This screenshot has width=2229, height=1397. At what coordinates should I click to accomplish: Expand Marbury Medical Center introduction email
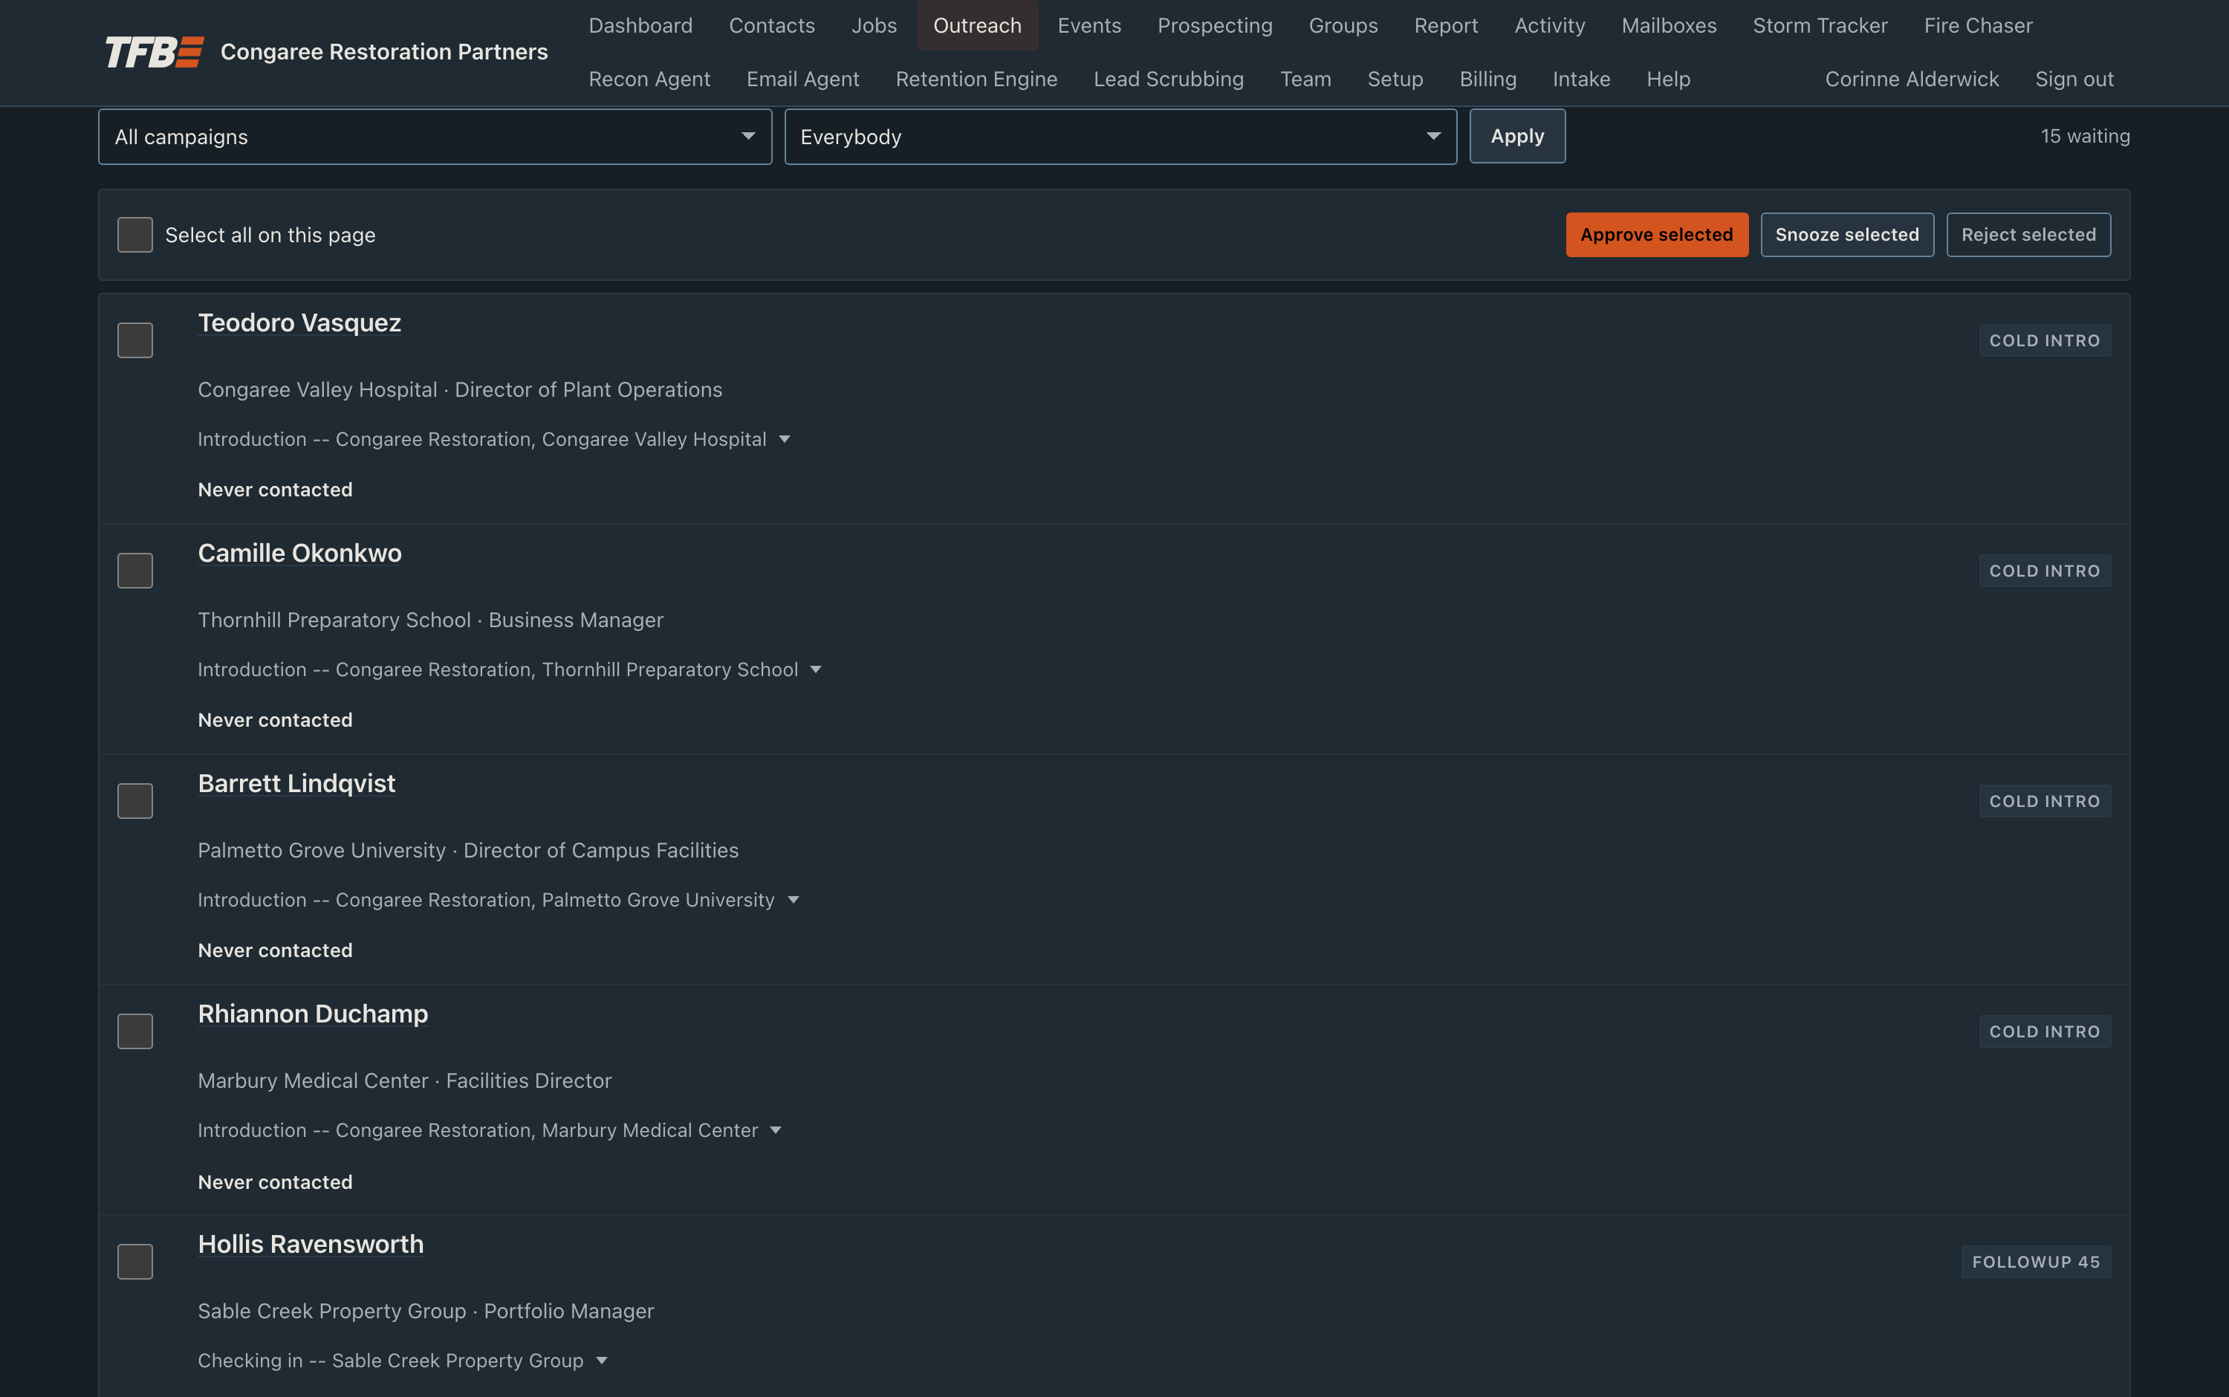[776, 1131]
